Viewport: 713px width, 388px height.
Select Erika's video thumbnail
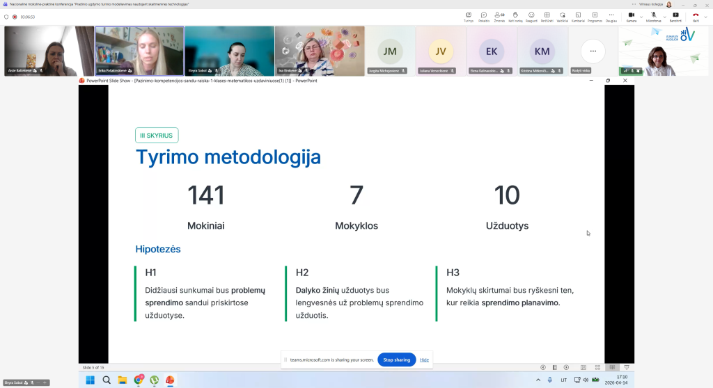(139, 51)
